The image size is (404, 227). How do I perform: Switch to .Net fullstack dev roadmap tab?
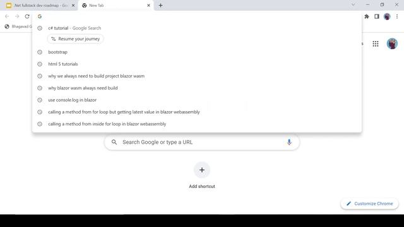tap(40, 6)
